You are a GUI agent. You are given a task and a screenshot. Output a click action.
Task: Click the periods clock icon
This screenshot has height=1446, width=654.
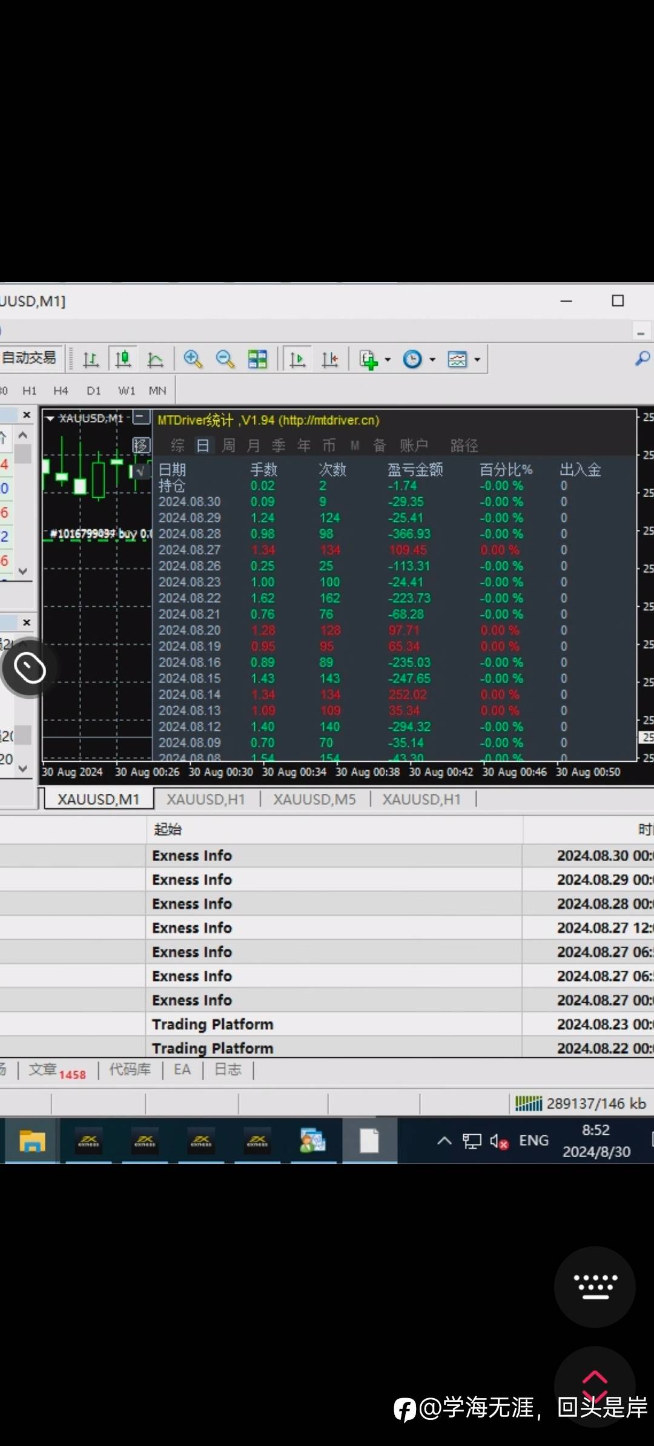(412, 360)
